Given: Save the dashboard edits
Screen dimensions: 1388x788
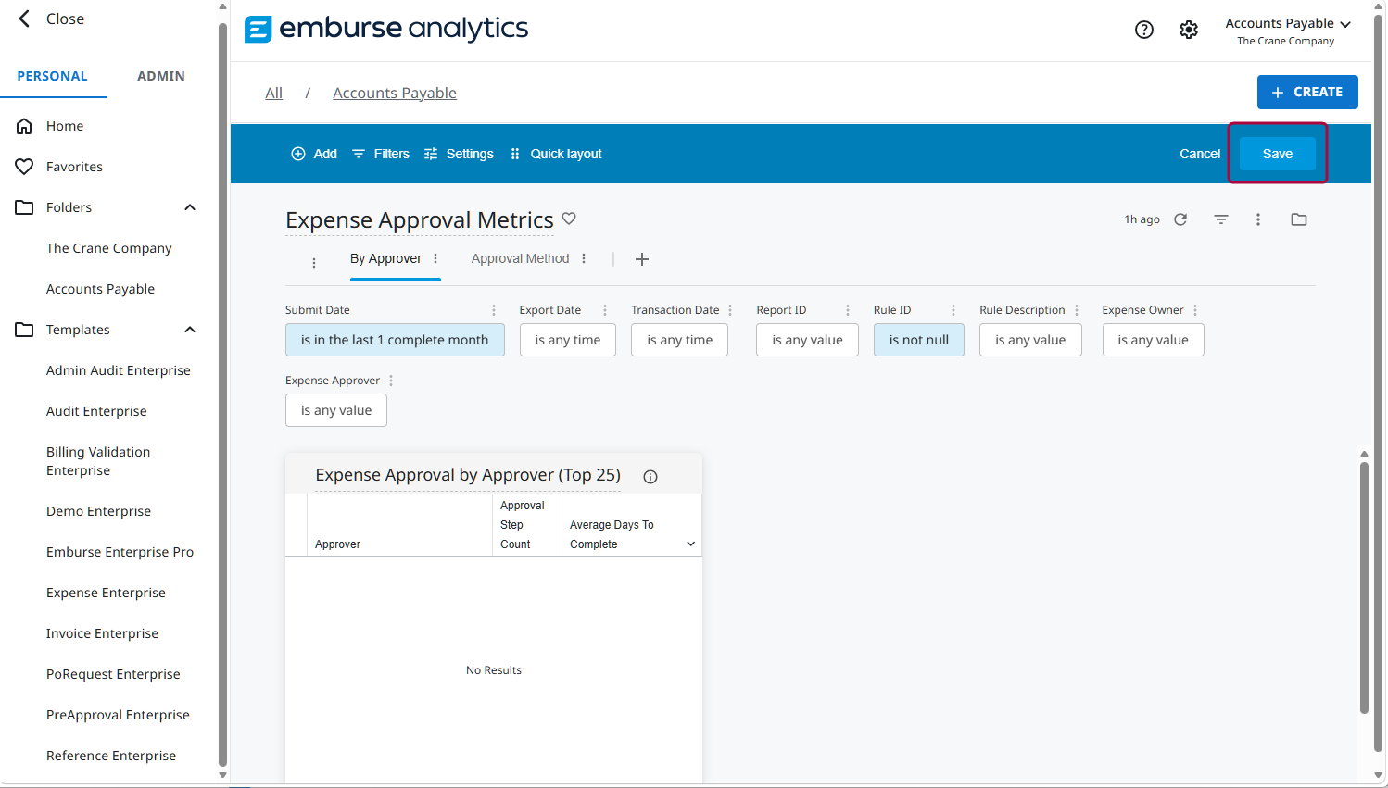Looking at the screenshot, I should tap(1278, 154).
